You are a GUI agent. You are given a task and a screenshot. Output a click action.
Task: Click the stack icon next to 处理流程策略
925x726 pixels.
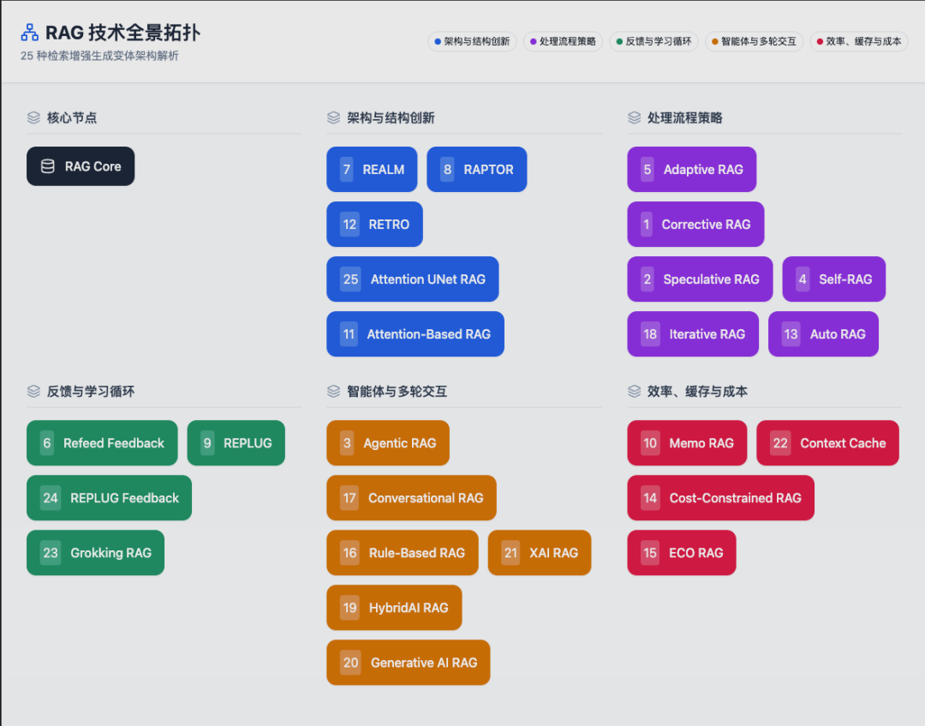[635, 117]
